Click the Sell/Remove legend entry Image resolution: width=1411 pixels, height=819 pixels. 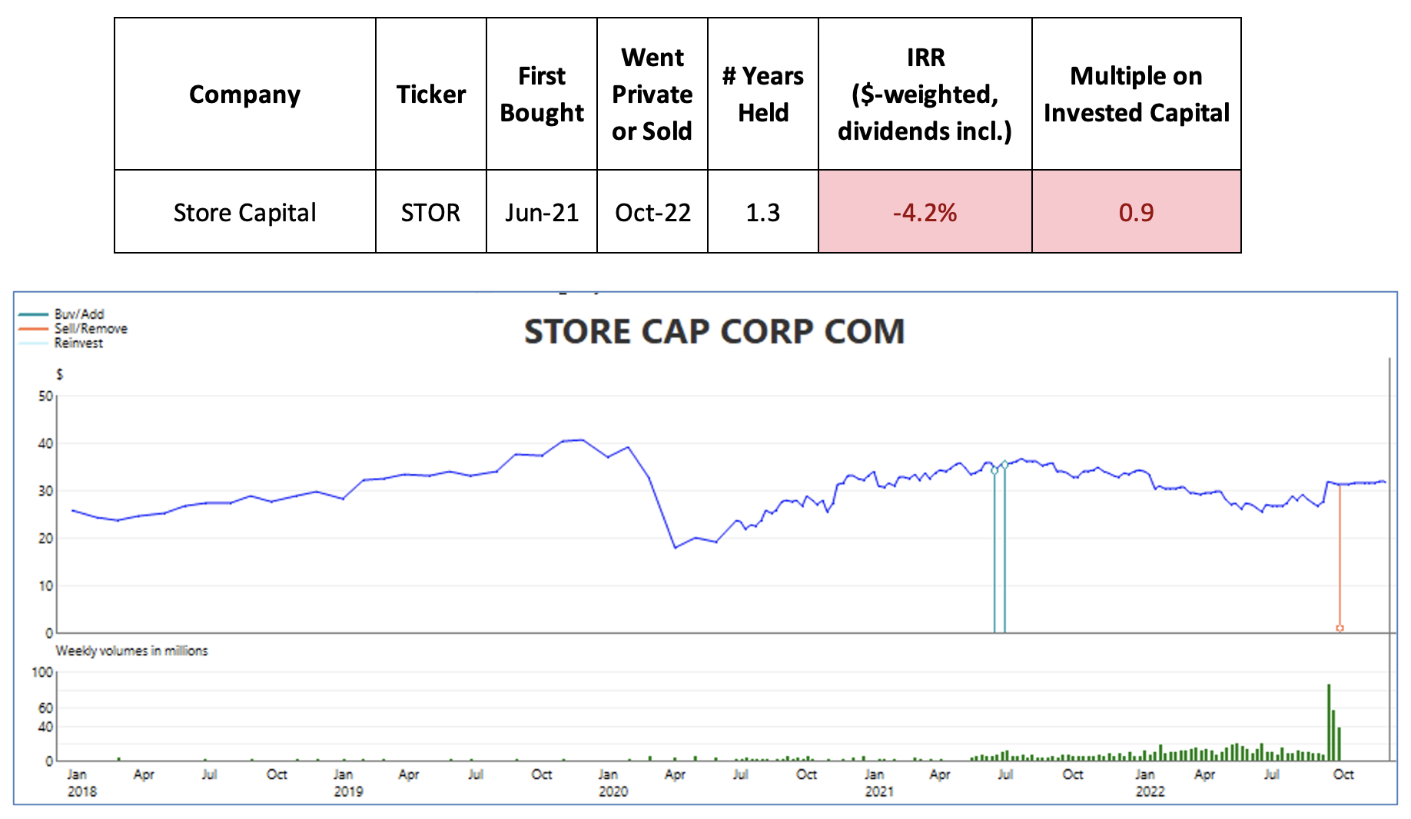pos(73,329)
